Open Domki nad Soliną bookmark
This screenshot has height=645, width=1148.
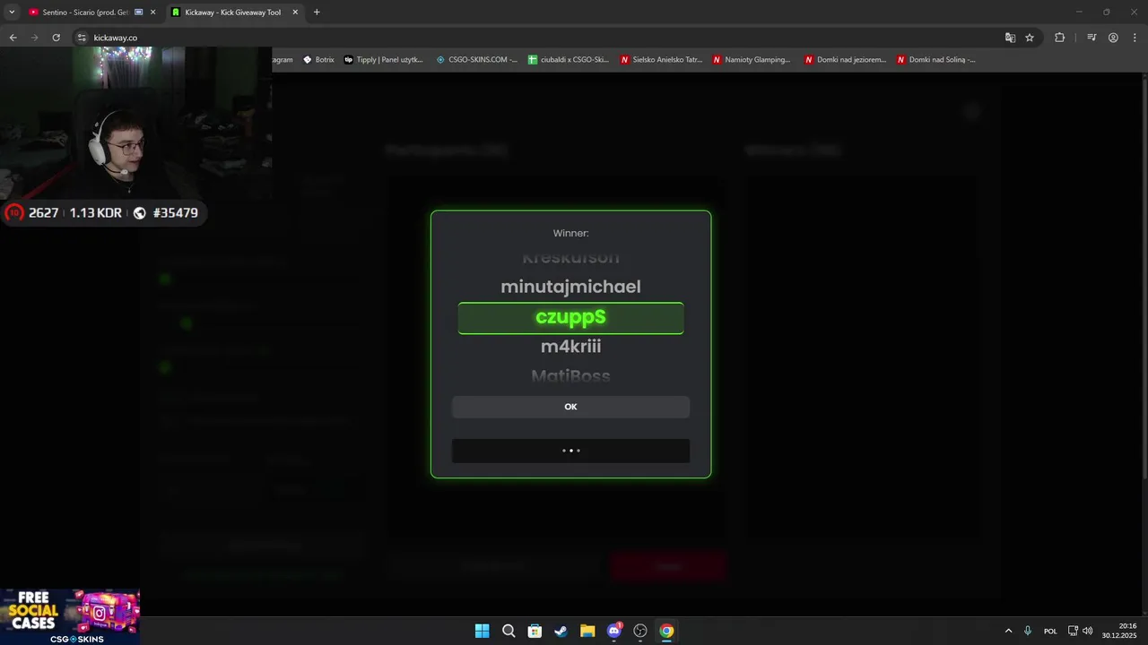936,60
